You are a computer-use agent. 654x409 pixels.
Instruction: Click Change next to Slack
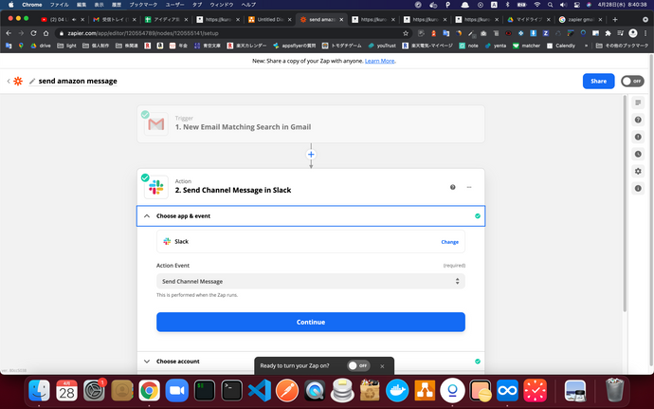click(449, 242)
